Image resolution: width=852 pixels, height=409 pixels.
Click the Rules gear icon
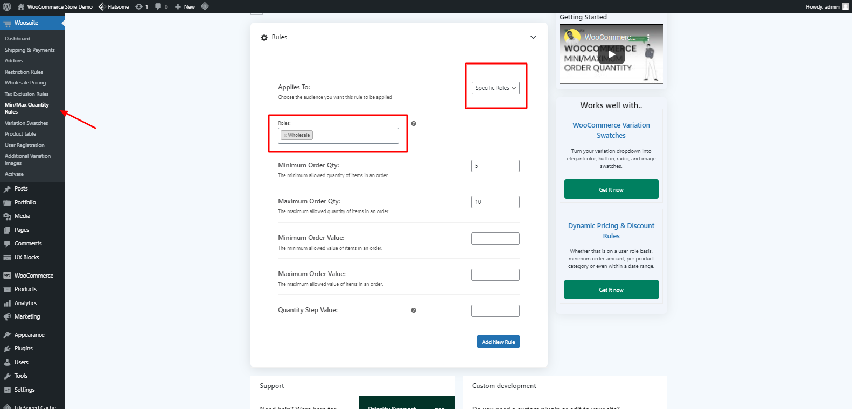coord(264,38)
